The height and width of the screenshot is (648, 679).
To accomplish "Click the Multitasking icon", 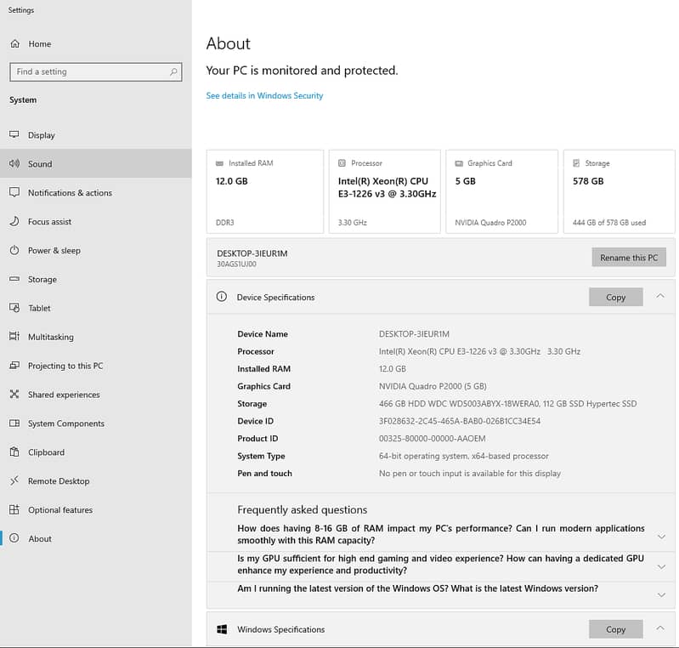I will pos(14,337).
